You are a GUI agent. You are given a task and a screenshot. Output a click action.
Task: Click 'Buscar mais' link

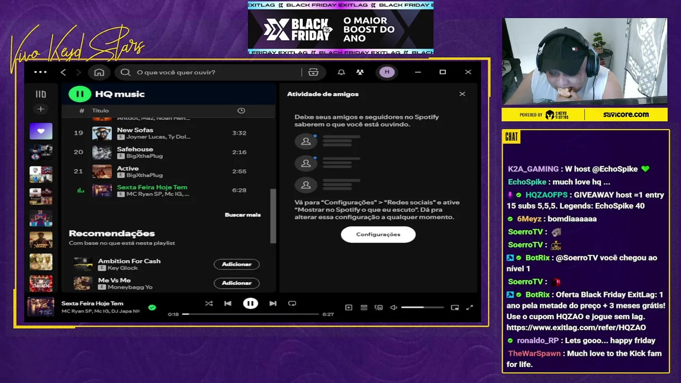coord(243,215)
